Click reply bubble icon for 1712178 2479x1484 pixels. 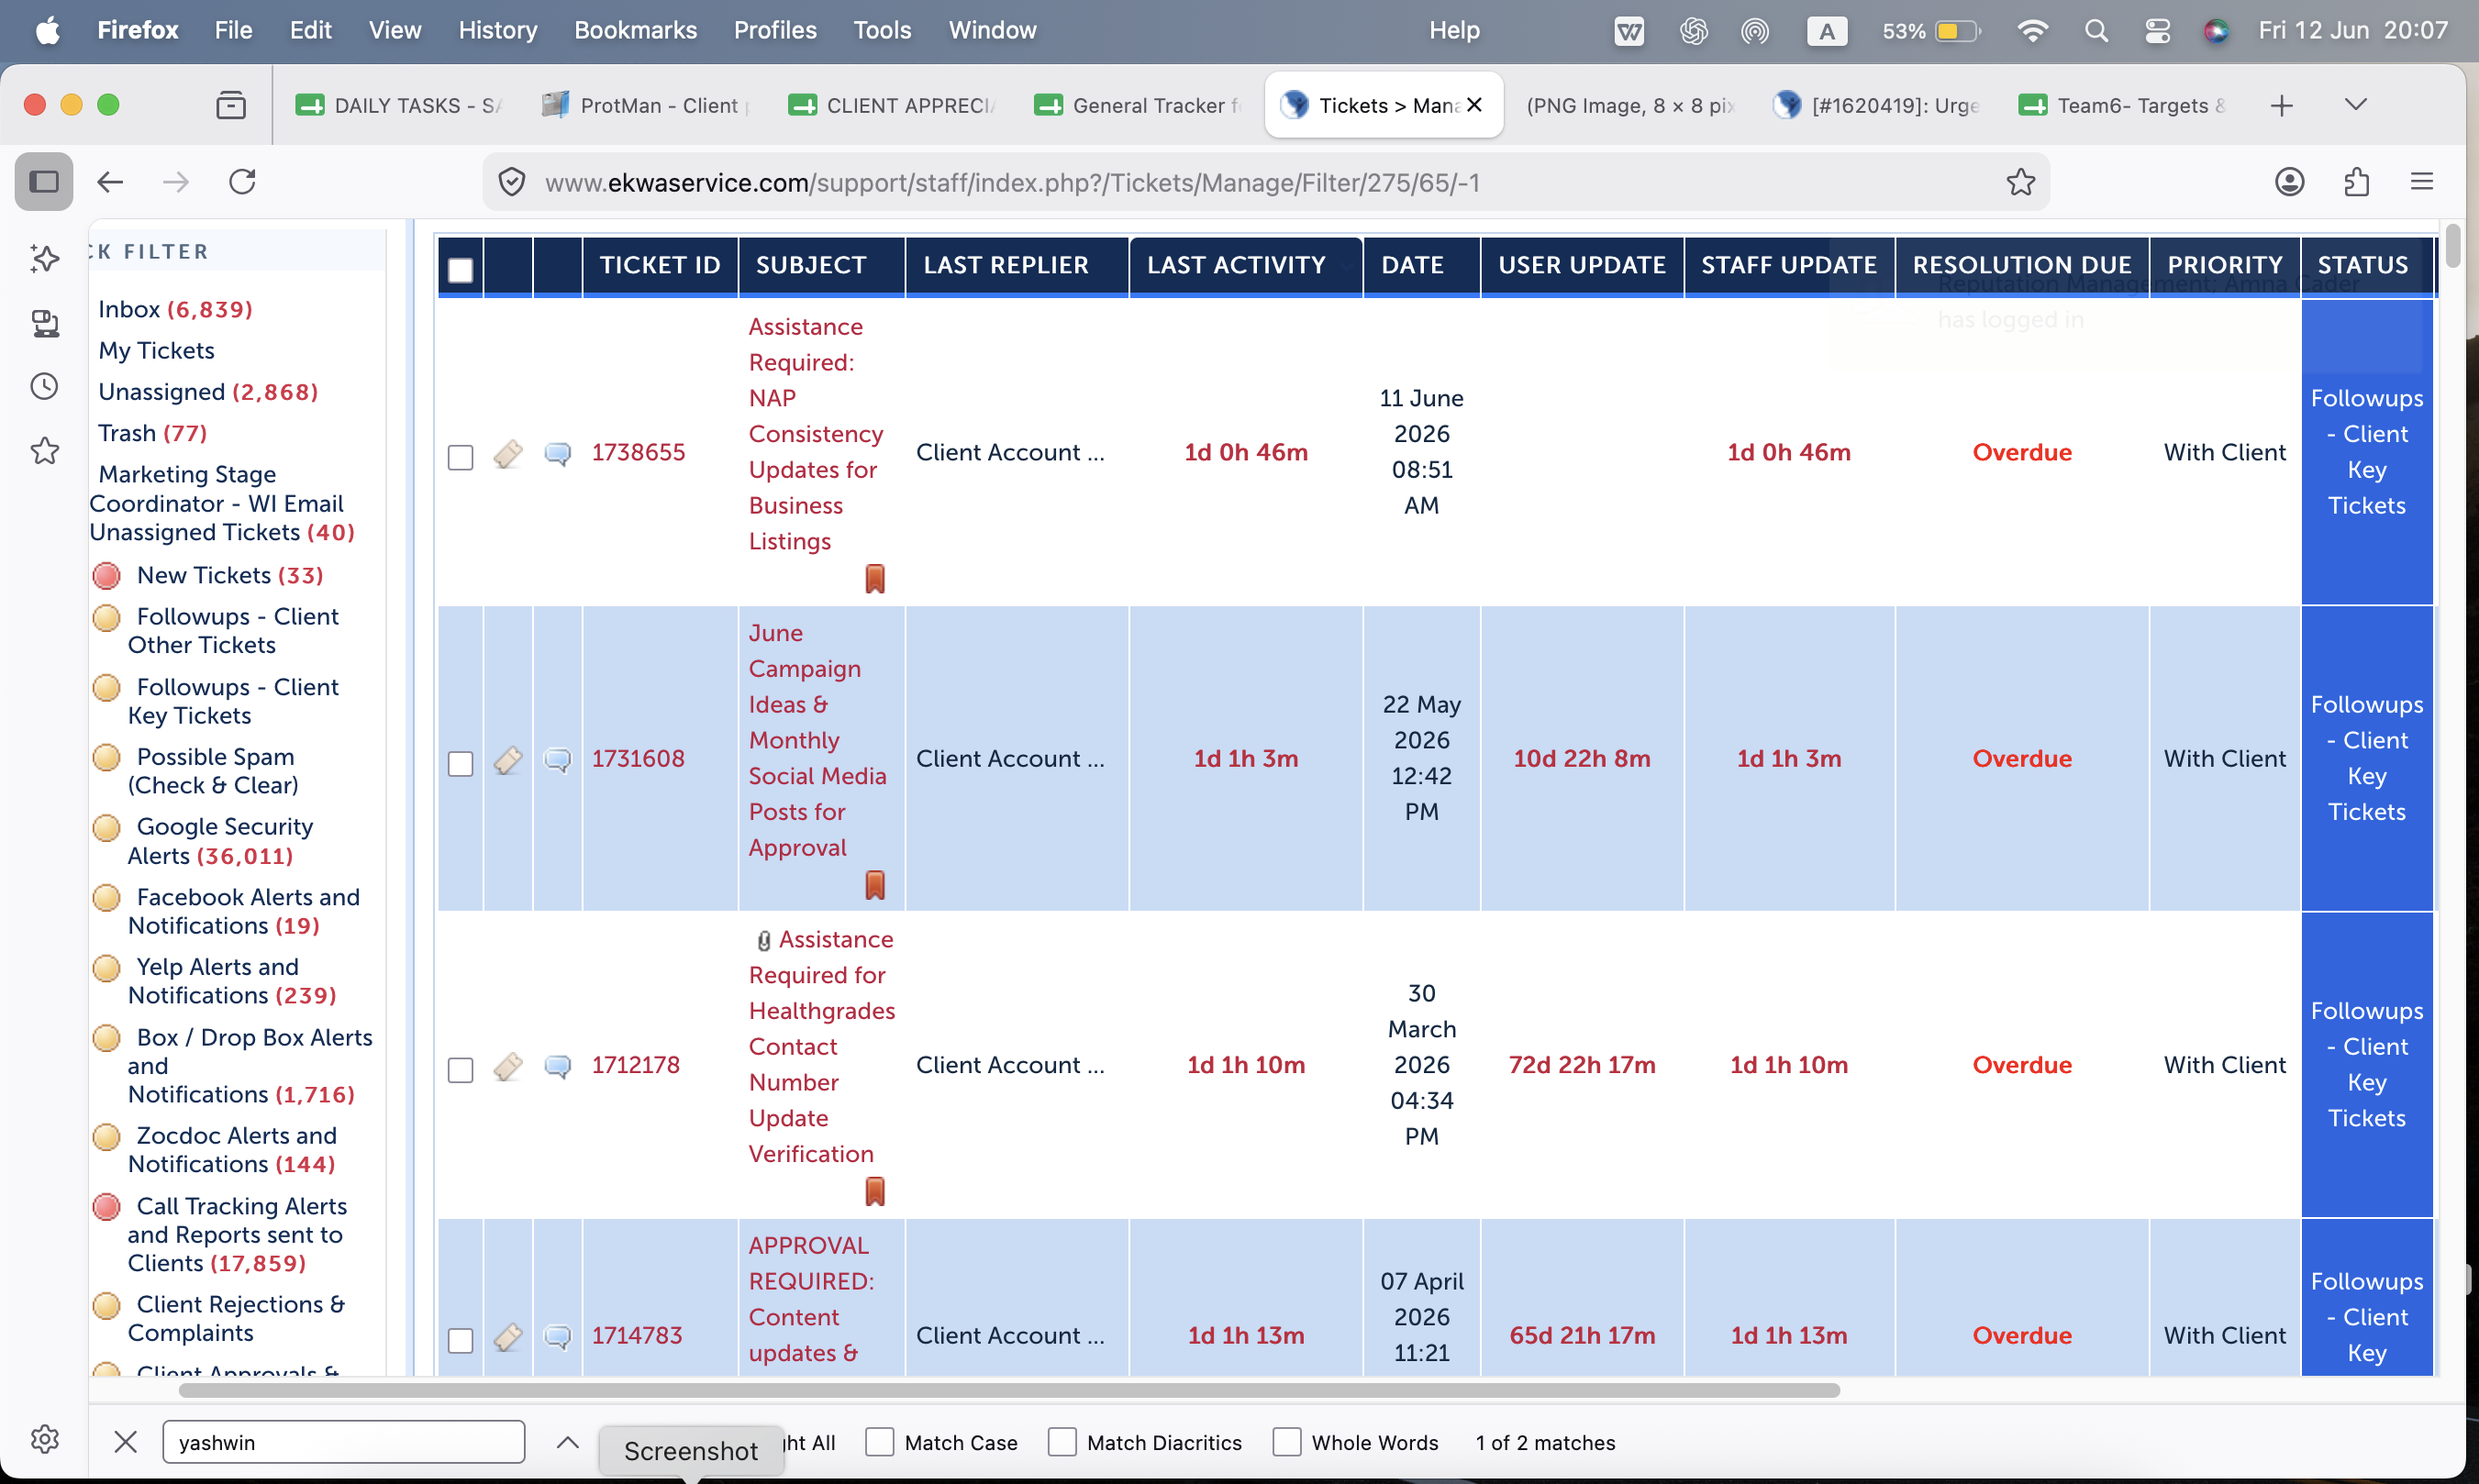[558, 1067]
